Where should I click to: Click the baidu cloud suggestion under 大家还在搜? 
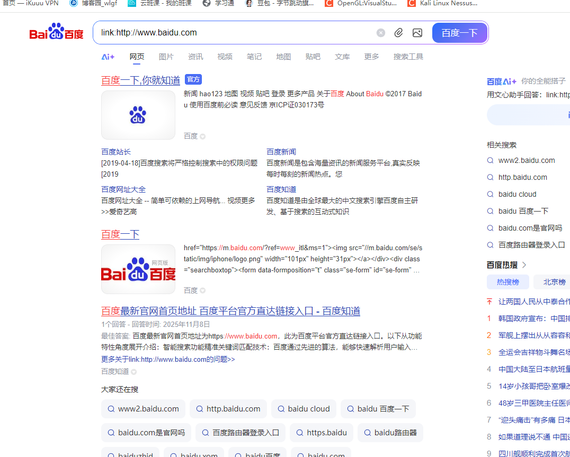[x=304, y=408]
